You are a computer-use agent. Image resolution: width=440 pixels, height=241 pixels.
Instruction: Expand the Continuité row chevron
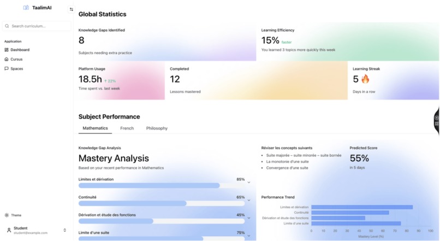coord(249,200)
